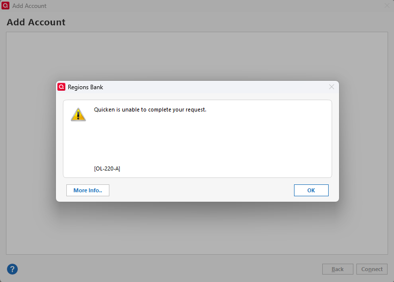Screen dimensions: 394x282
Task: Click the yellow warning triangle icon
Action: (78, 114)
